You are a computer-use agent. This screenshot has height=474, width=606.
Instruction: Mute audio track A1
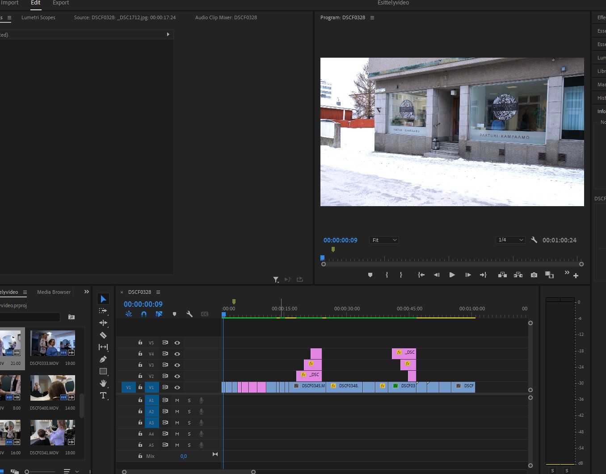point(177,400)
